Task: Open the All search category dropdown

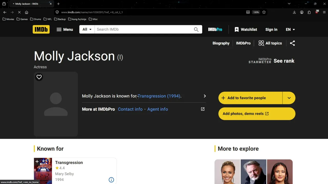Action: pos(87,29)
